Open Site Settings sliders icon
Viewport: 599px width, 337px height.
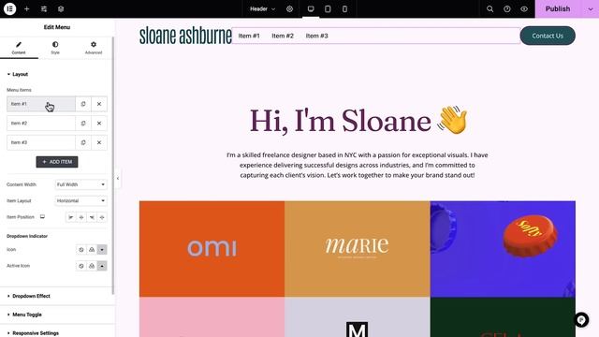(x=44, y=8)
